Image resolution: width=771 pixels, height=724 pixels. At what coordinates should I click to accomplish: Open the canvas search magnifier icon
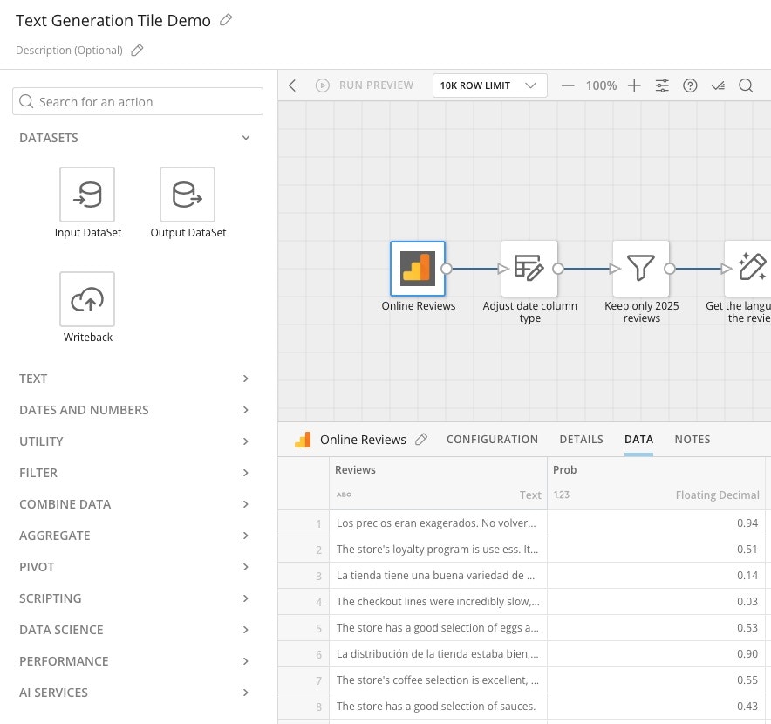pos(746,85)
